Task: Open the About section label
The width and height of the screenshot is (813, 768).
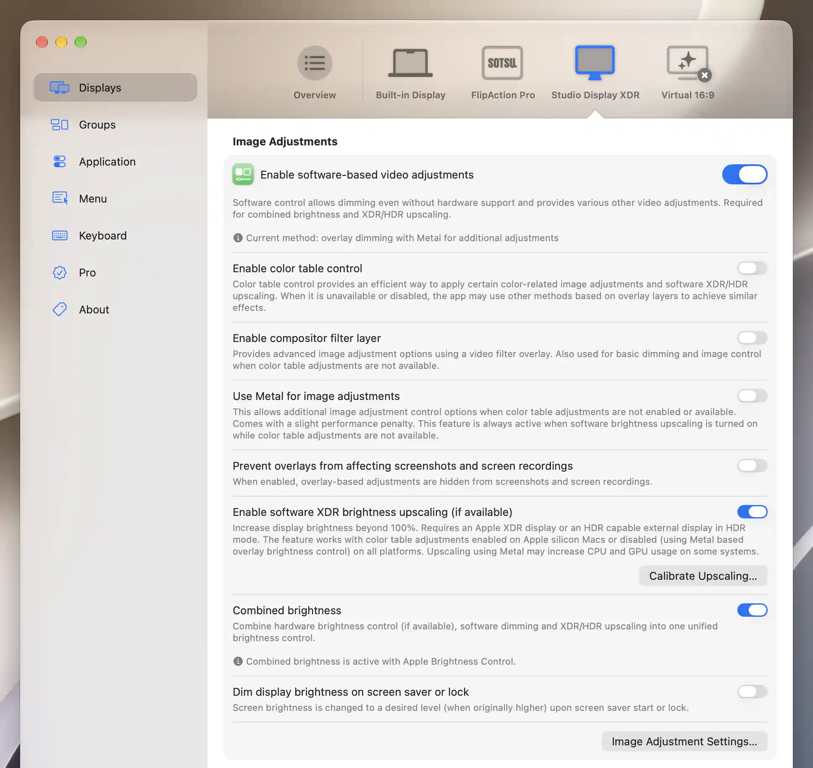Action: (94, 310)
